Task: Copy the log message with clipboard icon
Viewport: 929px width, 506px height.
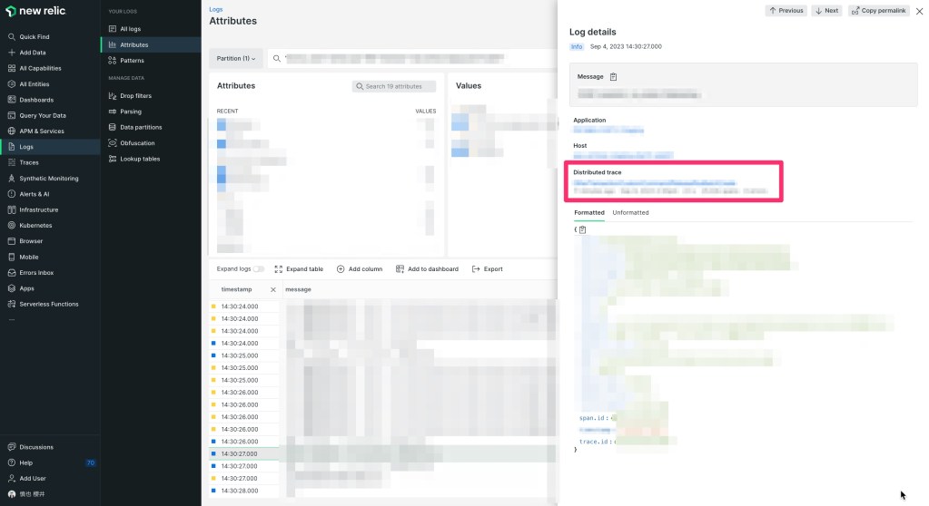Action: (614, 77)
